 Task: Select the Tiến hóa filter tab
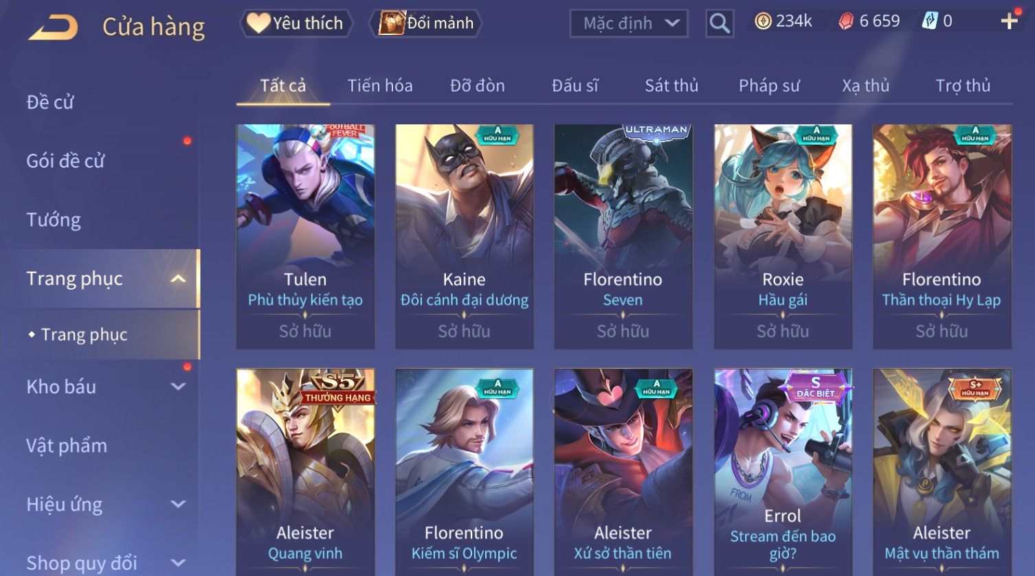point(380,86)
